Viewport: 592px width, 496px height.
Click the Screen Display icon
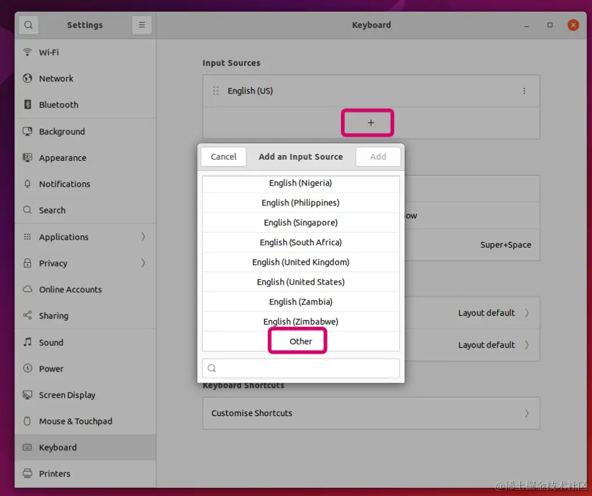point(27,395)
